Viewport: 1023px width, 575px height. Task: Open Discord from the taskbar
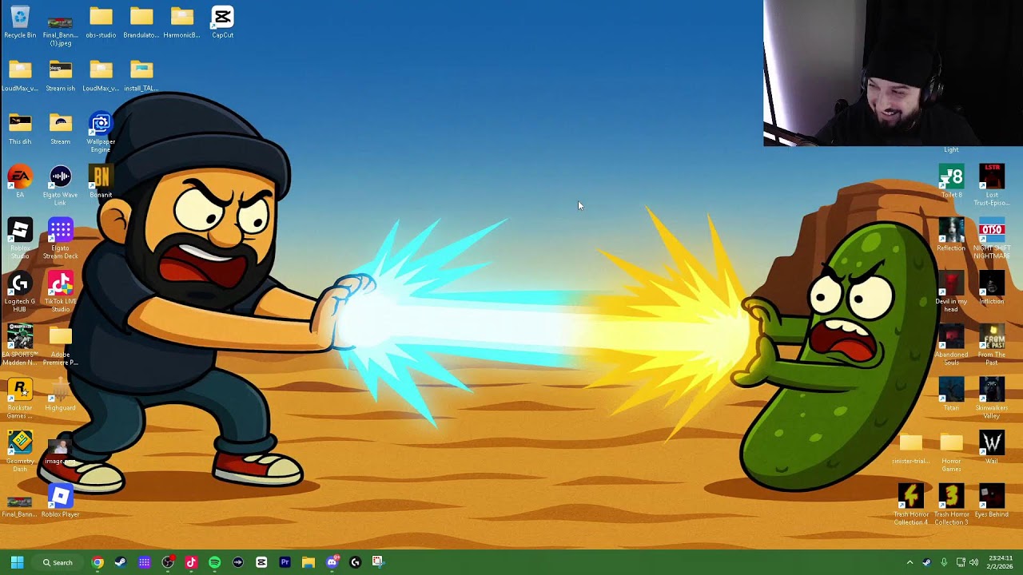coord(332,562)
